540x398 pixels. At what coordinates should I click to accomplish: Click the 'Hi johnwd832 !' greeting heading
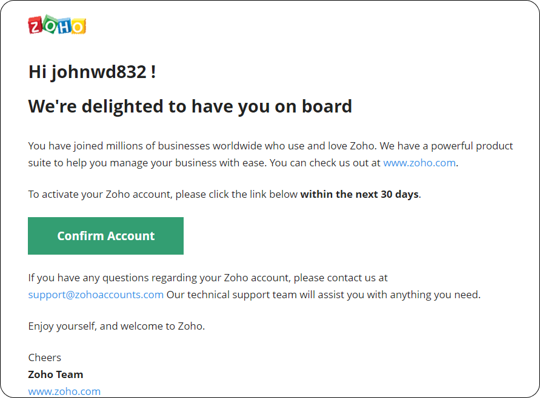(92, 72)
